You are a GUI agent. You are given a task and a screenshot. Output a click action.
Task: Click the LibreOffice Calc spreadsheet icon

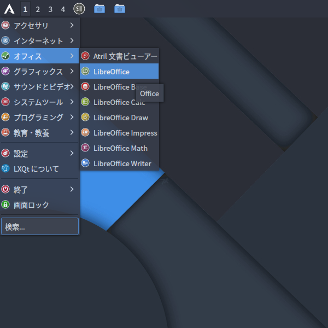(85, 102)
